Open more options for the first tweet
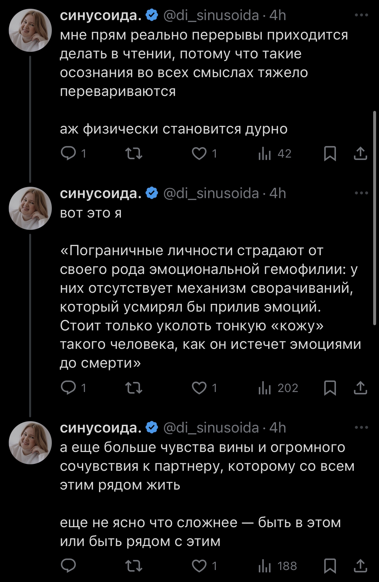 coord(362,15)
